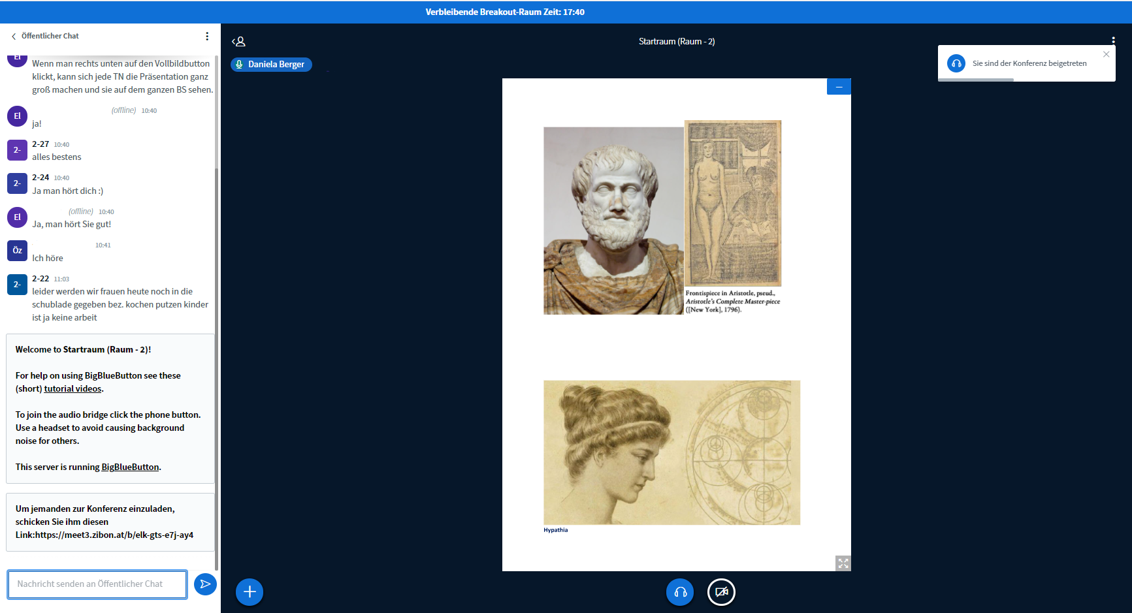Click the notification progress bar

tap(976, 80)
